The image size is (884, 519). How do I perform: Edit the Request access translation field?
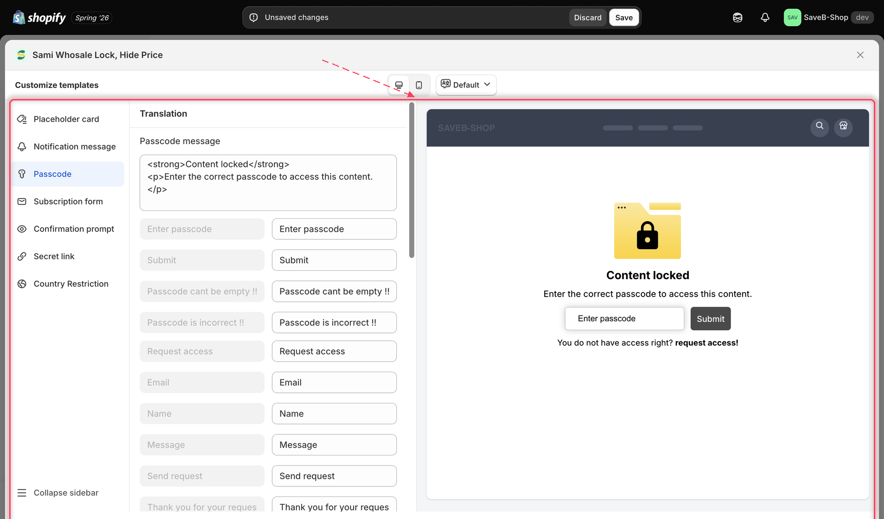pos(334,351)
